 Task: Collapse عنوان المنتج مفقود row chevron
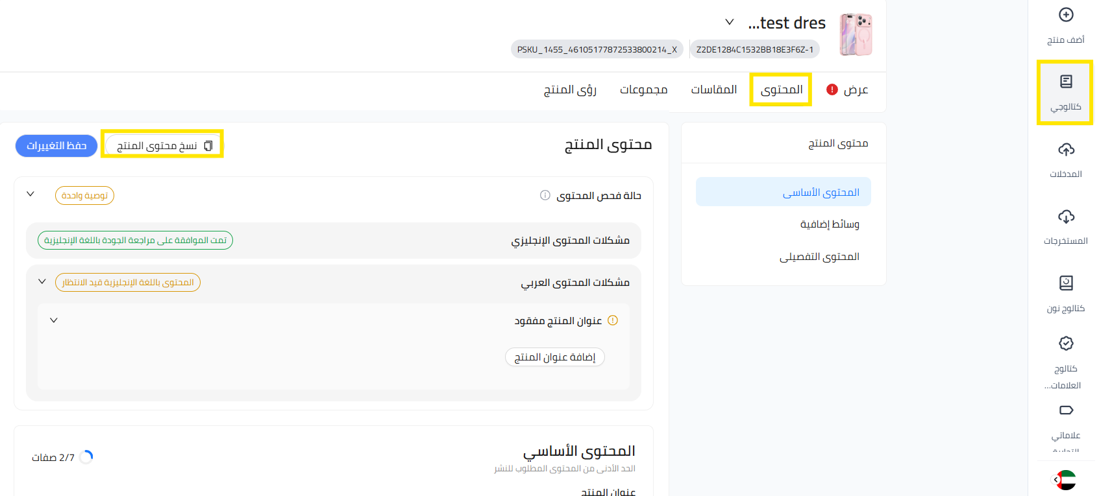54,320
